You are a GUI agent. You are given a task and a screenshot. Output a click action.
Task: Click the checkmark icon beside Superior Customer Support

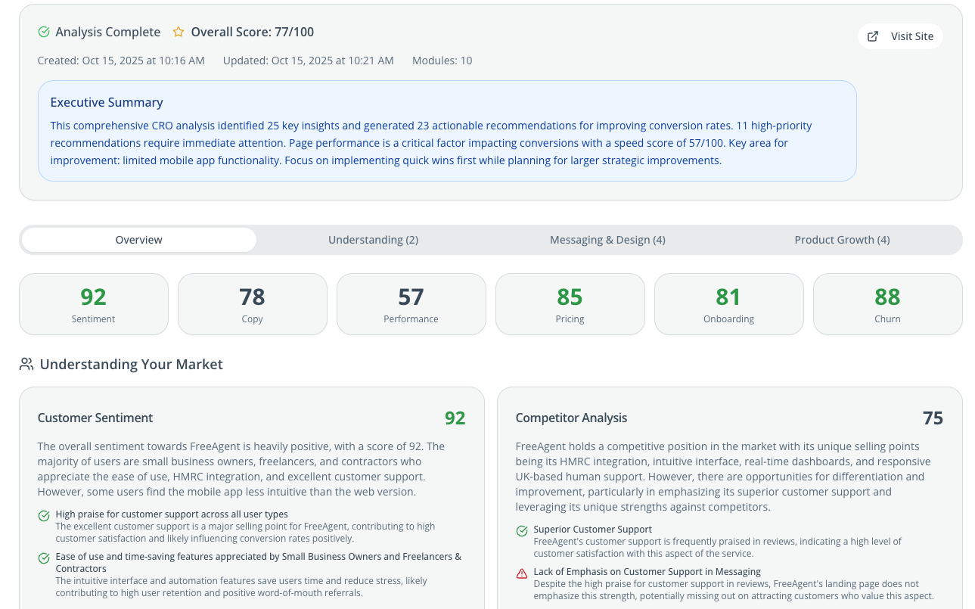tap(522, 531)
